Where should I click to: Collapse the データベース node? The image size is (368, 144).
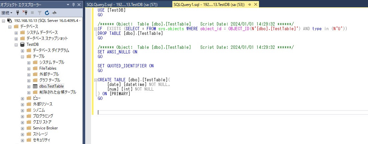pyautogui.click(x=10, y=27)
